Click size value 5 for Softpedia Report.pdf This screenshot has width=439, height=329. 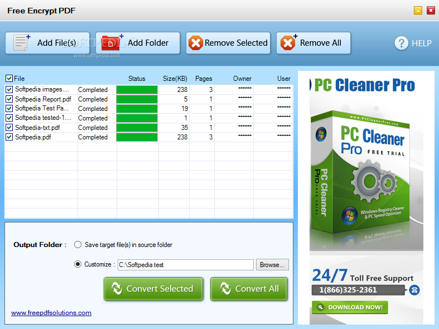click(x=186, y=99)
